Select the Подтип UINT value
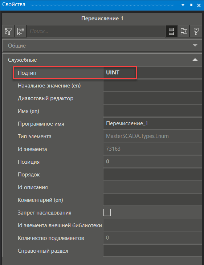Viewport: 204px width, 265px height. [152, 73]
